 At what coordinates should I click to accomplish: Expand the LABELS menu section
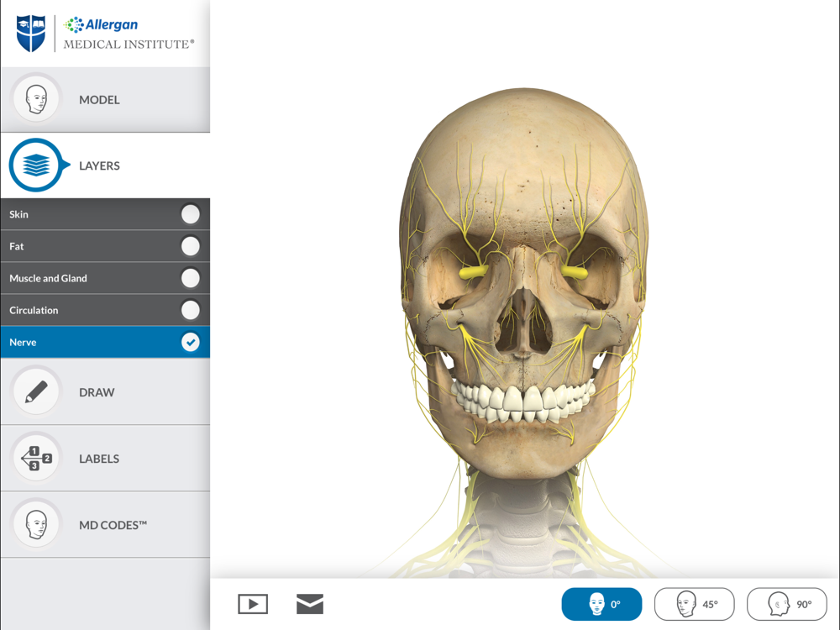coord(105,459)
